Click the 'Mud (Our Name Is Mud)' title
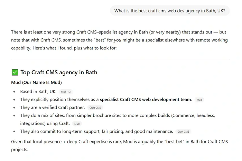This screenshot has width=242, height=161. tap(36, 82)
